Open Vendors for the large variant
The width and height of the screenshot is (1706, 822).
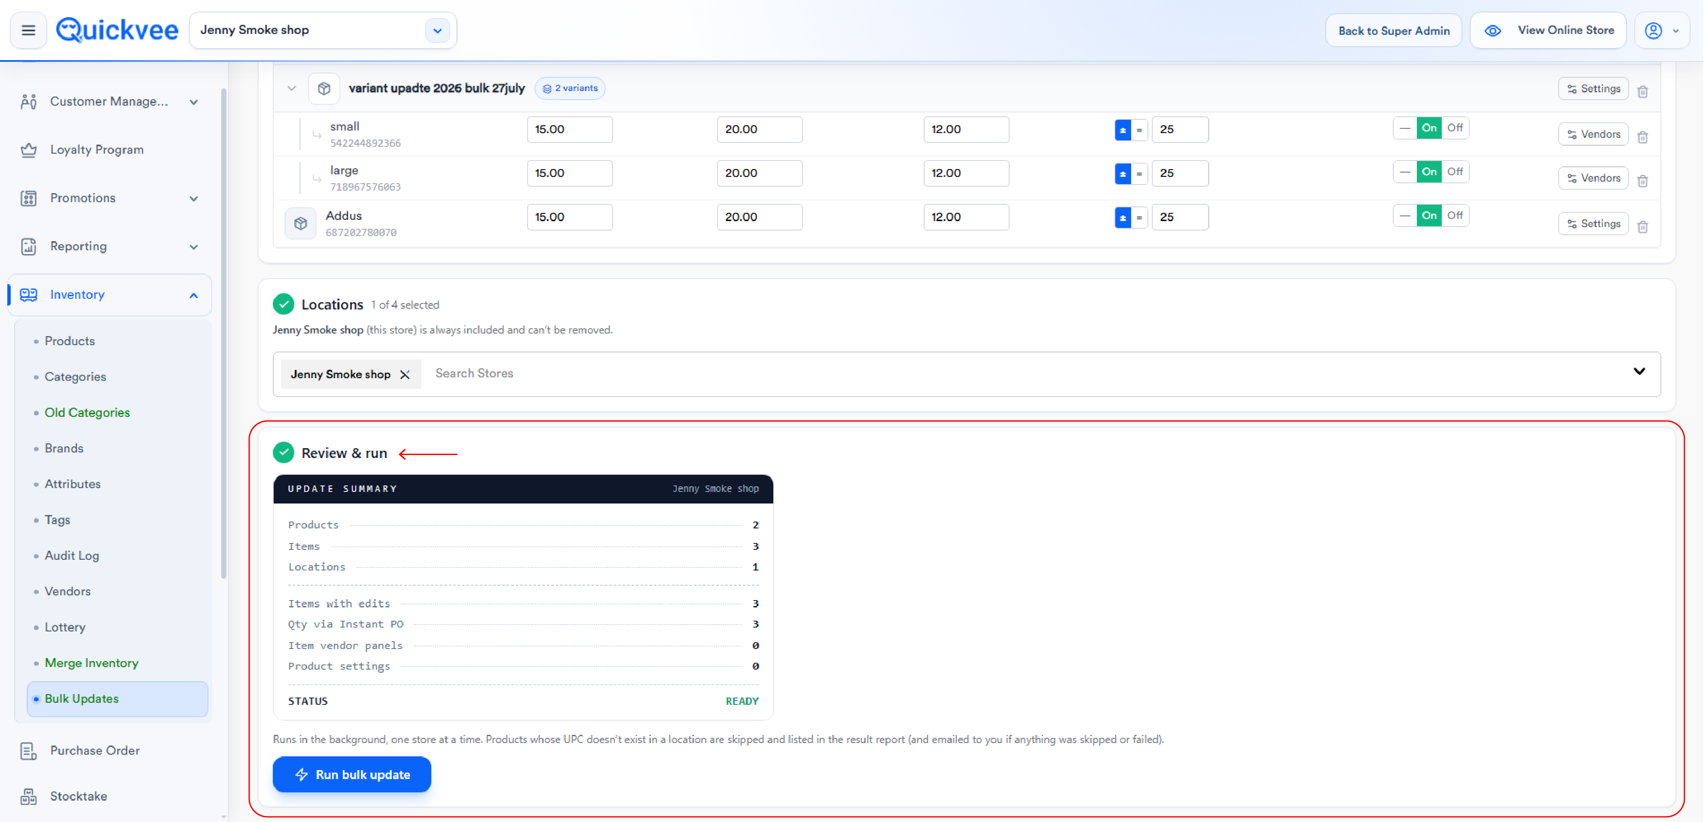pos(1593,178)
